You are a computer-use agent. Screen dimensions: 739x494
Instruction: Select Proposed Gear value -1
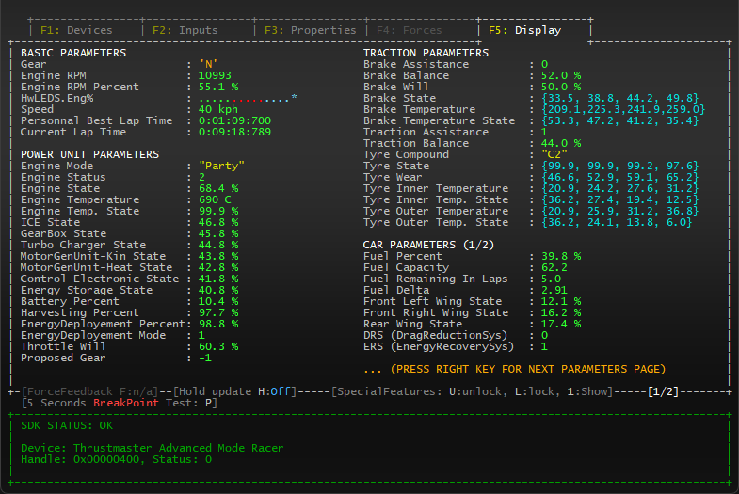pyautogui.click(x=205, y=358)
